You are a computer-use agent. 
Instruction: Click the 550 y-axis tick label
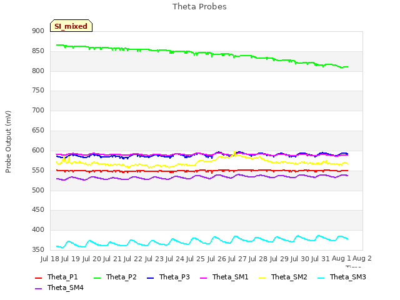(x=38, y=170)
